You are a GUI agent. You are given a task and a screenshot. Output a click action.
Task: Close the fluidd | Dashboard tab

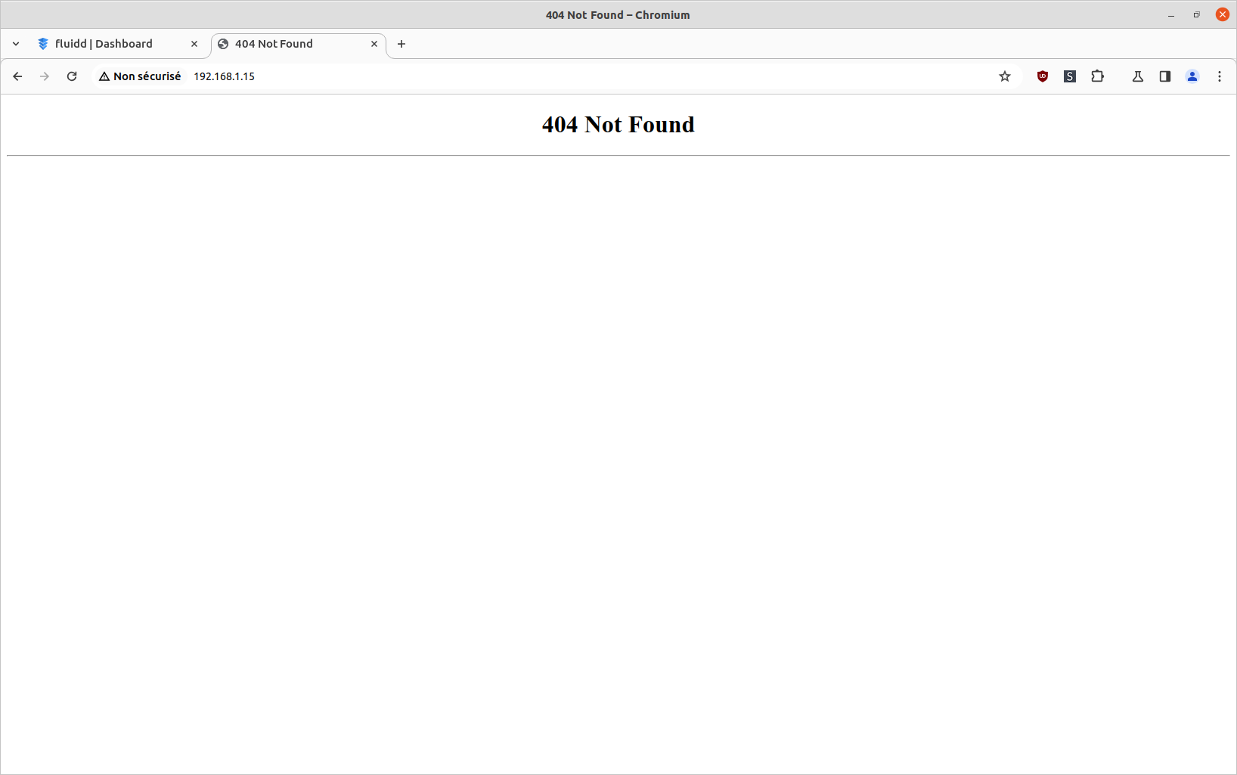[x=194, y=44]
